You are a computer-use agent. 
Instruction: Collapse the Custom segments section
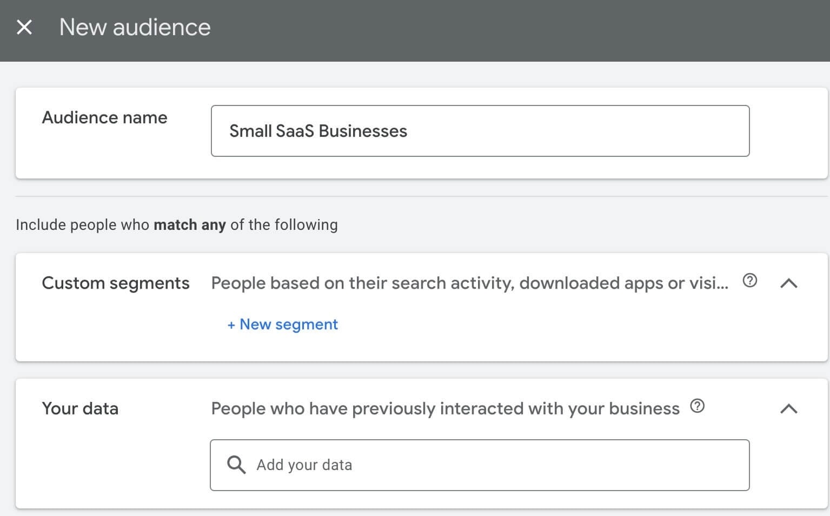point(789,283)
